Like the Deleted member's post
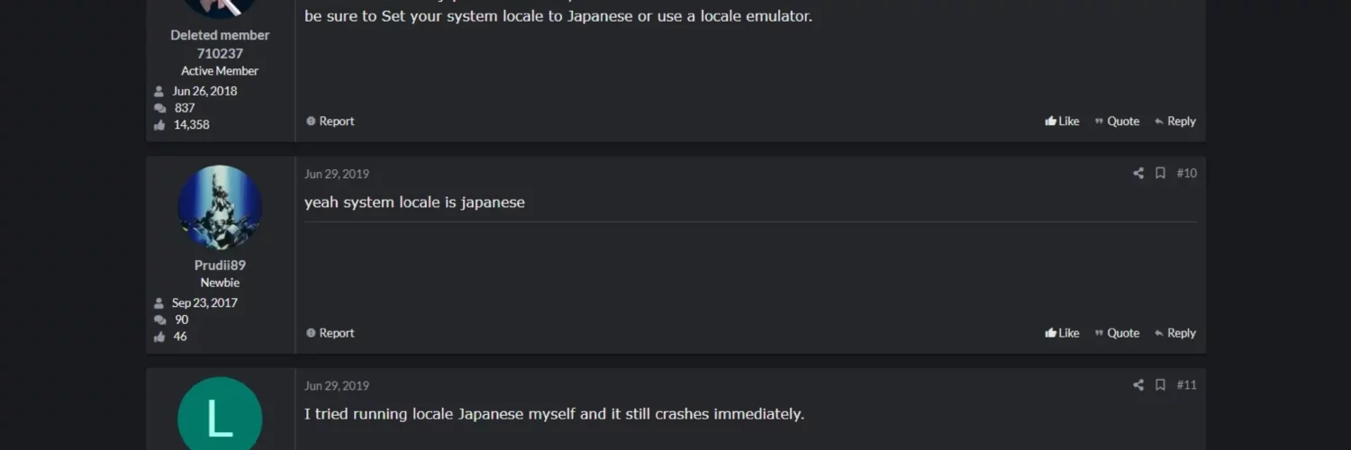This screenshot has height=450, width=1351. 1062,121
